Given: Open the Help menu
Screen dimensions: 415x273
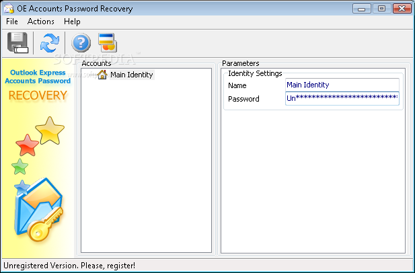Looking at the screenshot, I should point(72,22).
